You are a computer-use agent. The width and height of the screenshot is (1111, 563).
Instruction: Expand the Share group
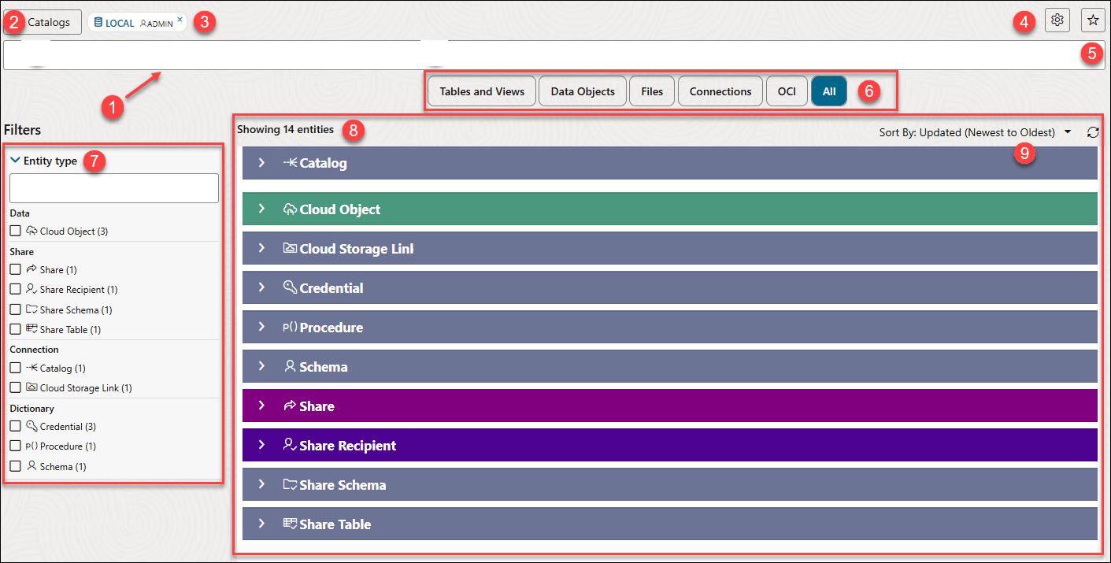pyautogui.click(x=262, y=406)
